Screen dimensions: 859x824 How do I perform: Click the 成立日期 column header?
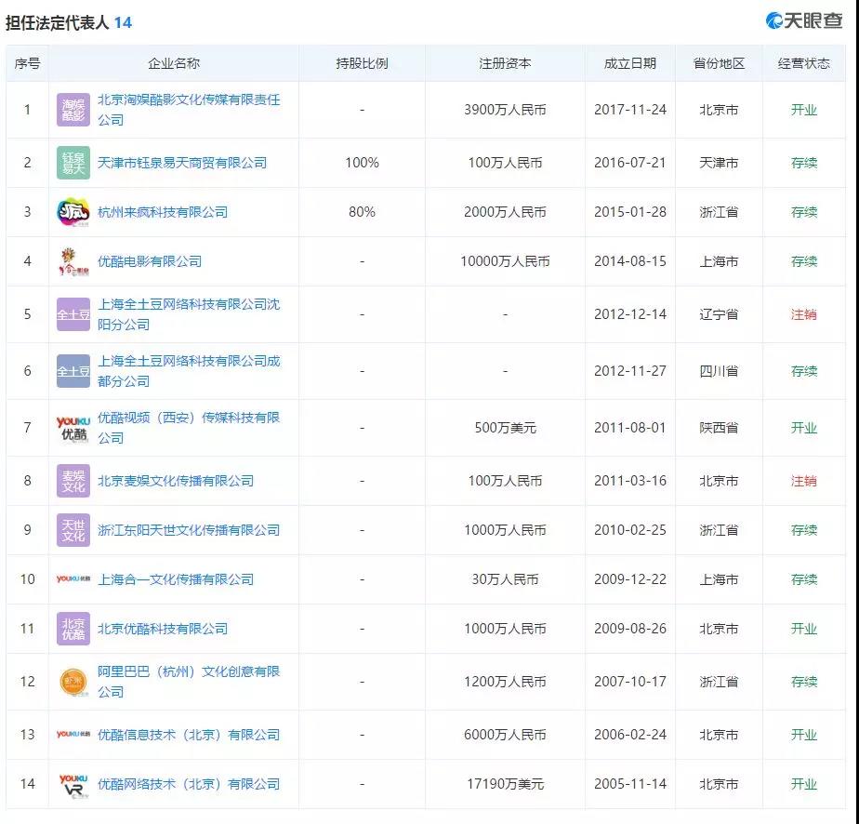(x=630, y=63)
